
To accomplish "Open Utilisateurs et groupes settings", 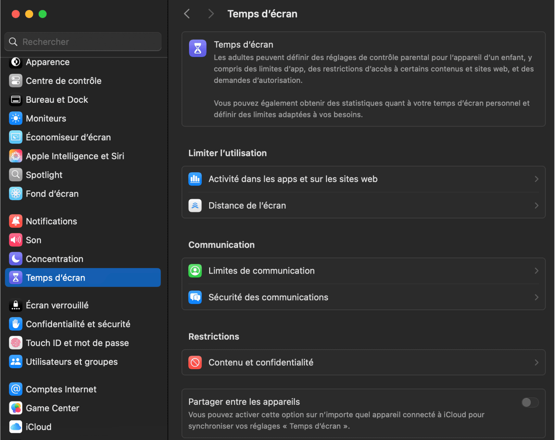I will pyautogui.click(x=71, y=362).
